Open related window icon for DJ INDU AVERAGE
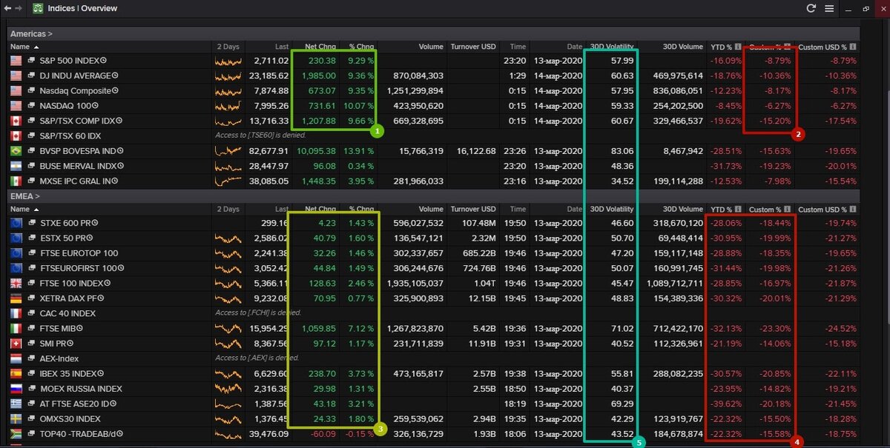Viewport: 890px width, 448px height. point(32,76)
